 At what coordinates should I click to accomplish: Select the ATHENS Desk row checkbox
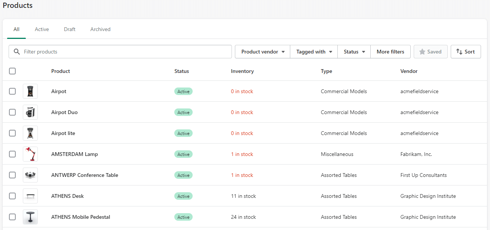click(12, 196)
